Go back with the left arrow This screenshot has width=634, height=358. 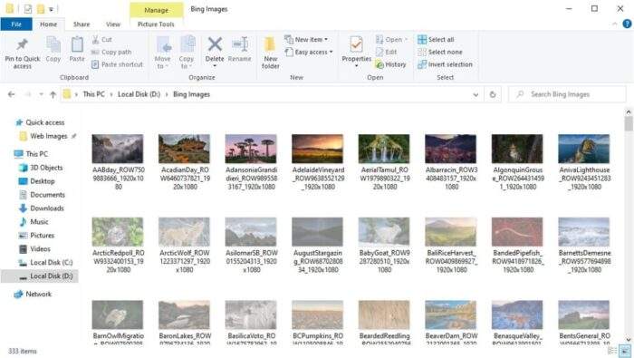(x=11, y=94)
